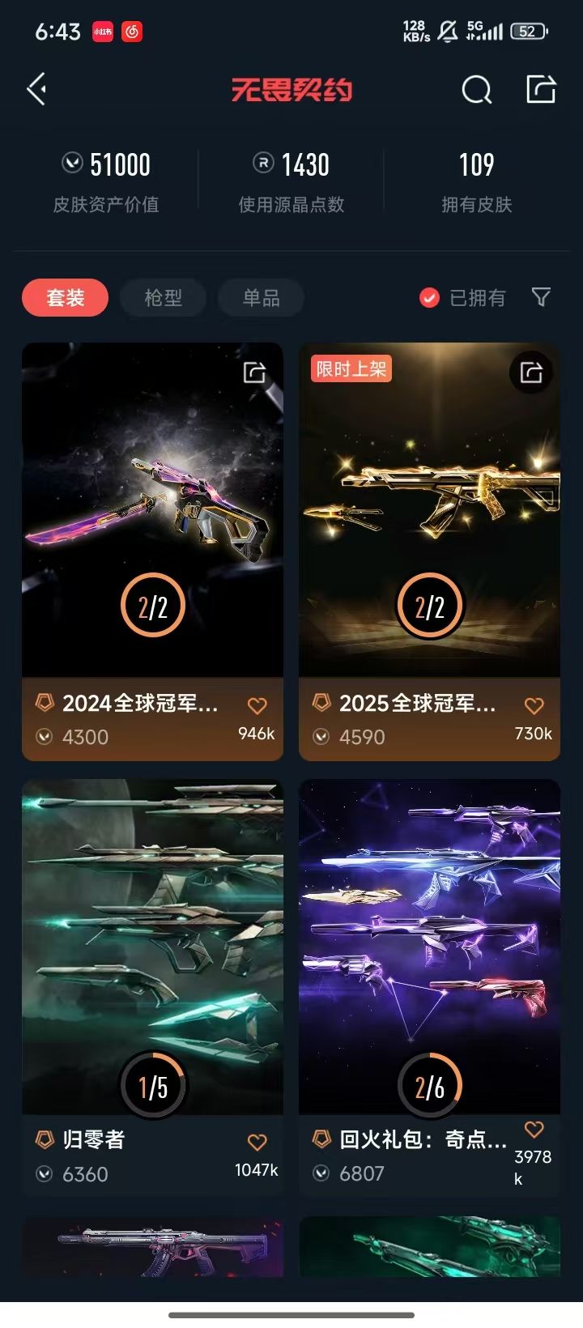The width and height of the screenshot is (583, 1328).
Task: Like the 回火礼包 bundle heart
Action: 534,1129
